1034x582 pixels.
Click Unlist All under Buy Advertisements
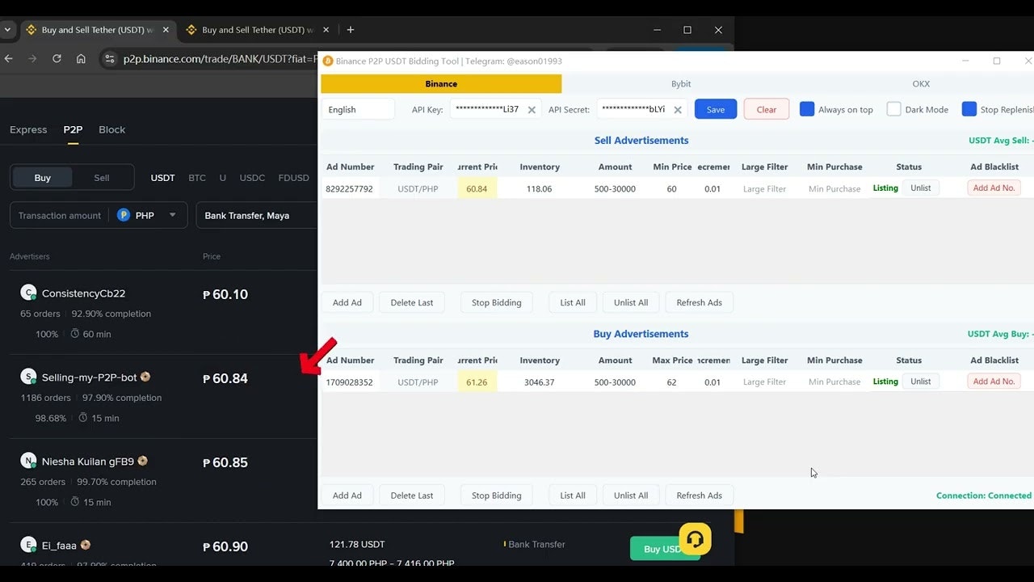tap(631, 496)
